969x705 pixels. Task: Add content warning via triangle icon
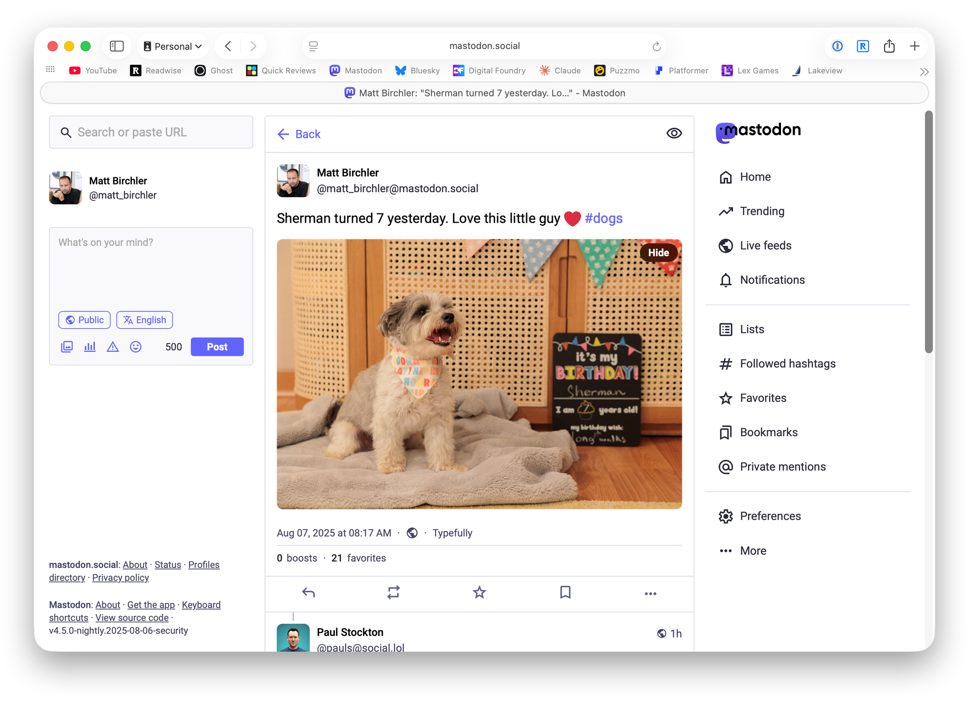112,347
